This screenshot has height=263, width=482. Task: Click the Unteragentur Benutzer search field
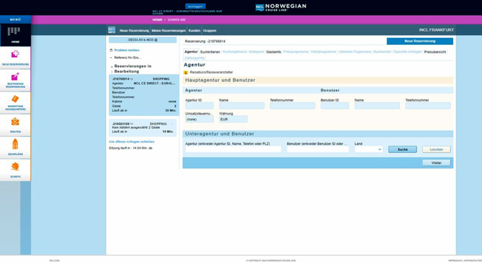318,149
